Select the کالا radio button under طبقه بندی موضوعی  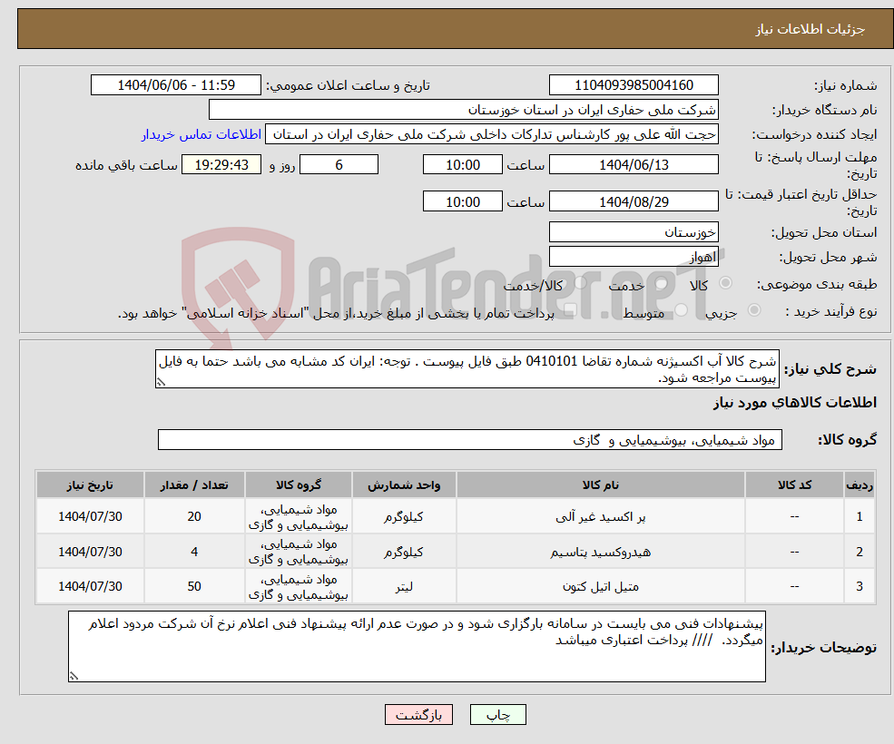click(x=724, y=284)
